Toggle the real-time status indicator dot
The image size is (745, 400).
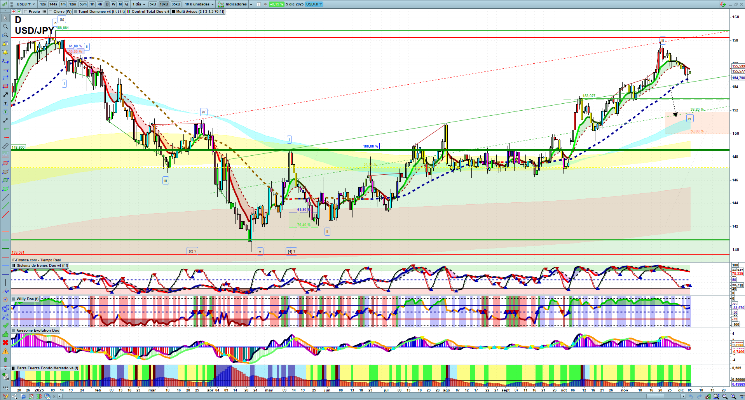tap(265, 4)
